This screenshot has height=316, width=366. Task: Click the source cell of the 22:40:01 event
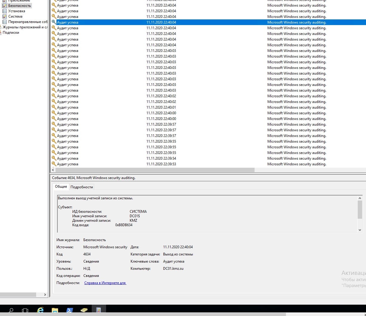click(x=297, y=107)
